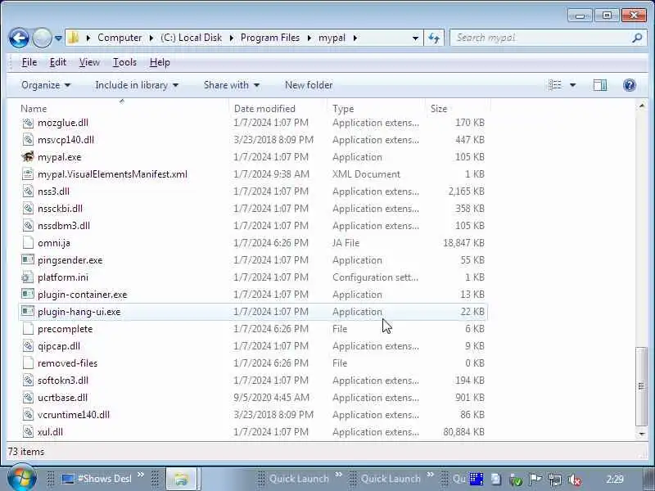This screenshot has height=491, width=655.
Task: Open the Help menu
Action: 160,62
